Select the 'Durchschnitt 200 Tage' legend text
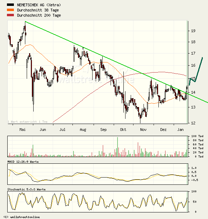208x219 pixels. (40, 16)
